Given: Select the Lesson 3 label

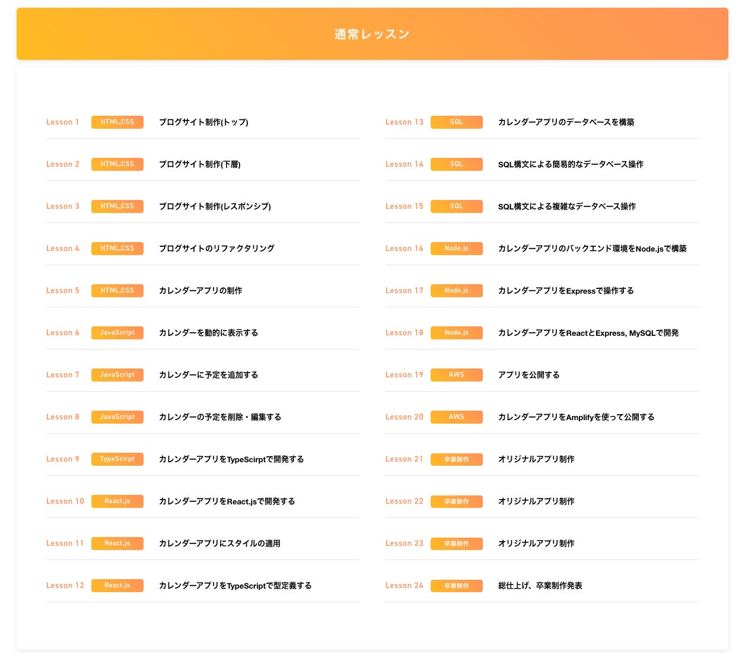Looking at the screenshot, I should 63,206.
